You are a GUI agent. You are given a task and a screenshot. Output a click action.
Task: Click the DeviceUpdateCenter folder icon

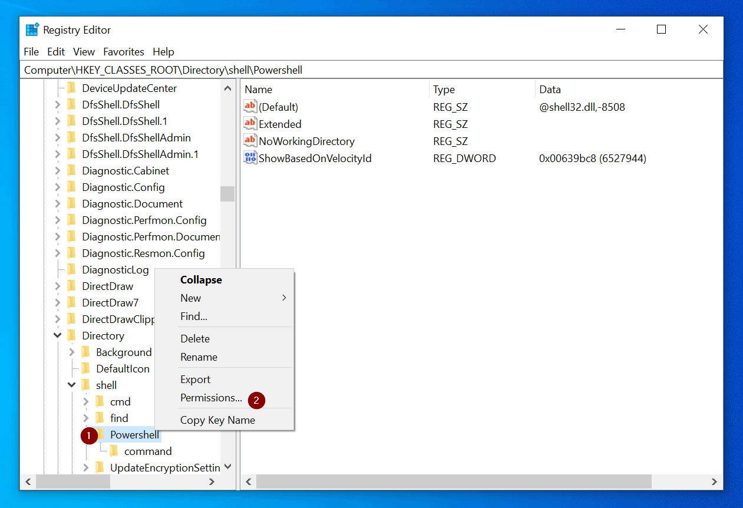pos(72,88)
